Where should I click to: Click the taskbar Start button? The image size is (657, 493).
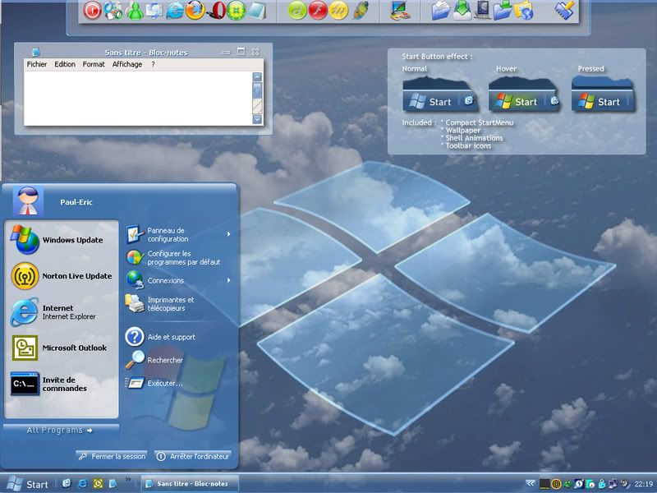click(28, 484)
